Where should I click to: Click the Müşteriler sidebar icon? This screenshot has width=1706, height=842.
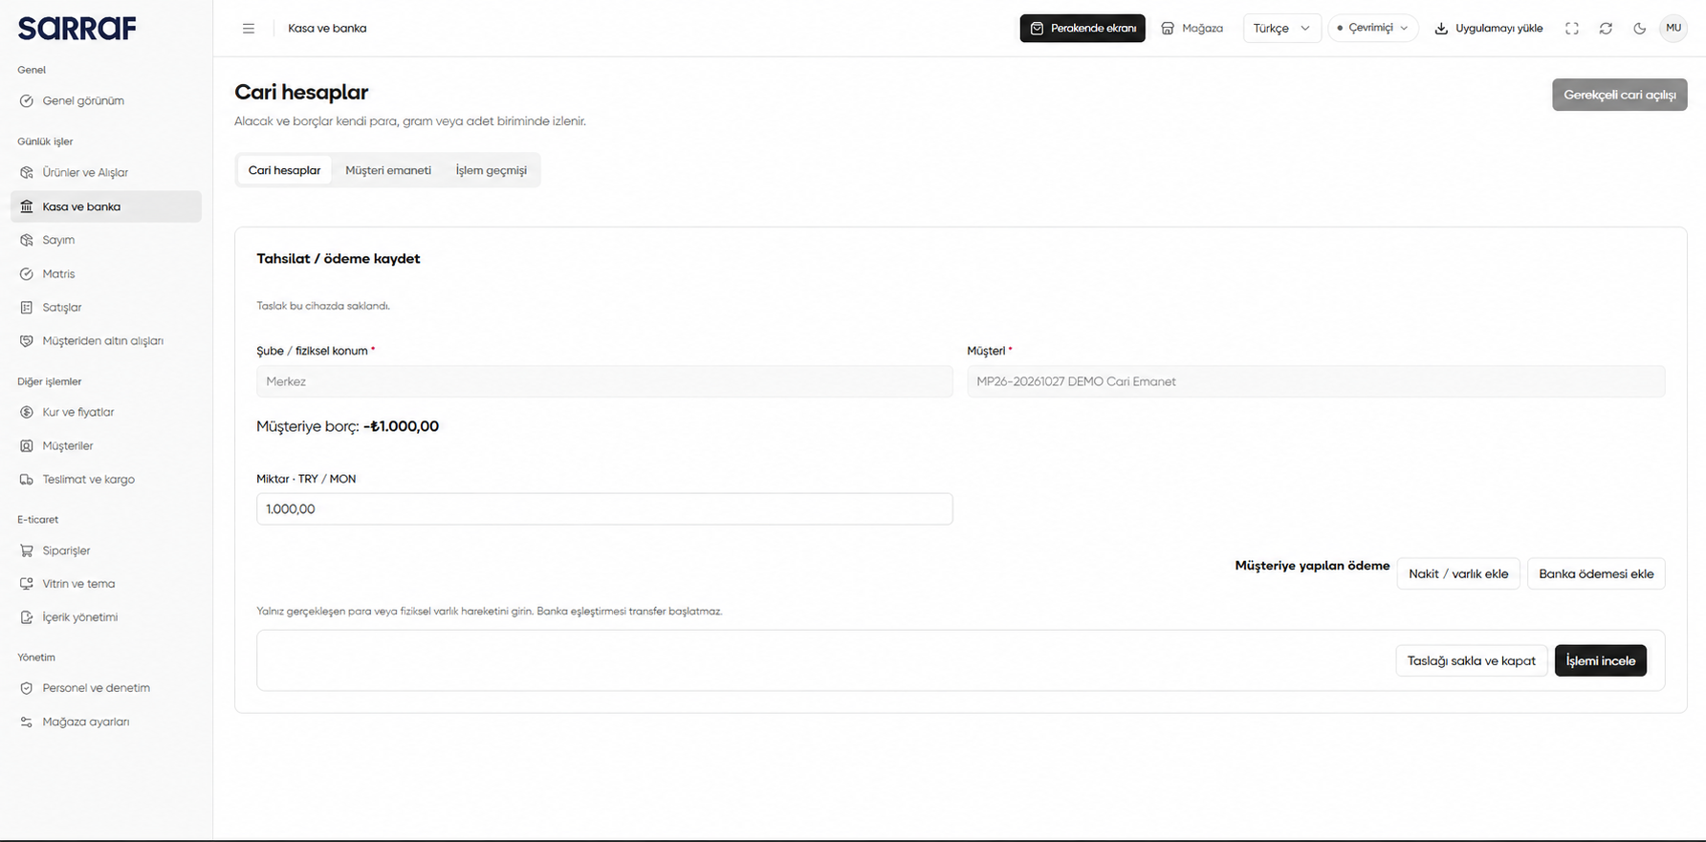coord(27,446)
